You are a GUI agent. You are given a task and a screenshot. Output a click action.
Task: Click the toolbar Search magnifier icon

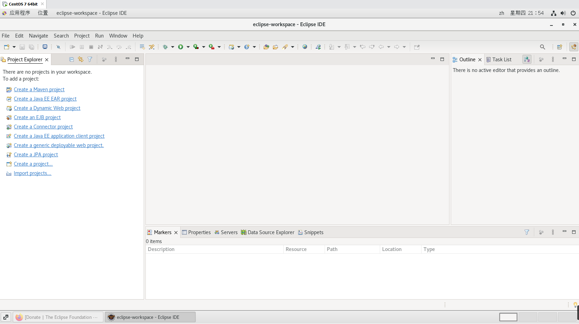tap(542, 47)
